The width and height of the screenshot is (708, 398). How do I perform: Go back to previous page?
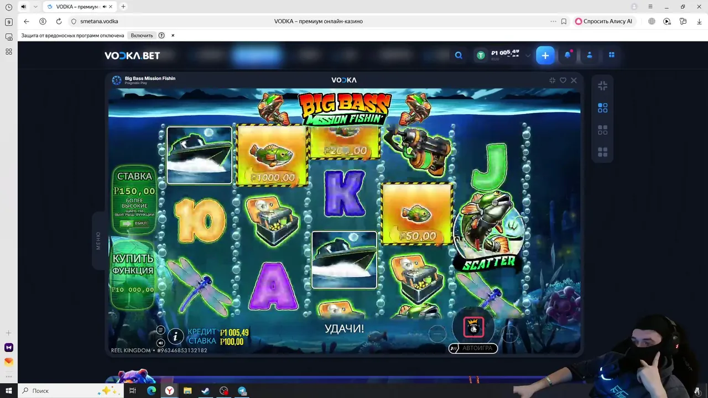(26, 21)
